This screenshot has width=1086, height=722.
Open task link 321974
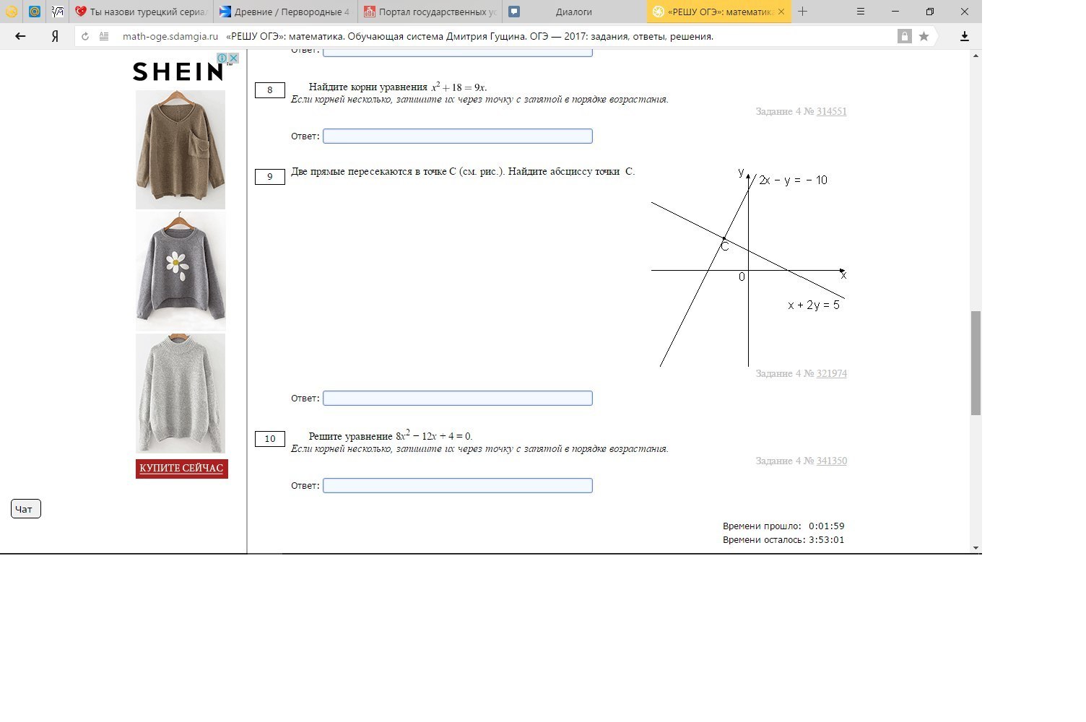click(831, 373)
